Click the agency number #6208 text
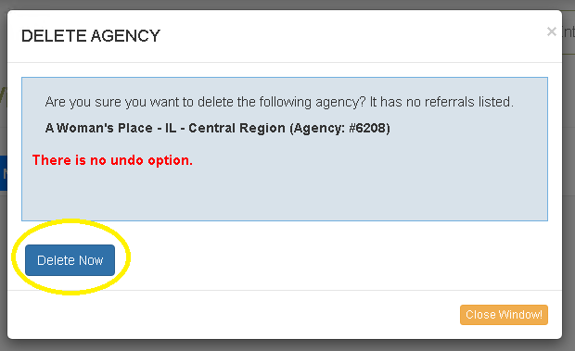The image size is (575, 351). coord(367,128)
